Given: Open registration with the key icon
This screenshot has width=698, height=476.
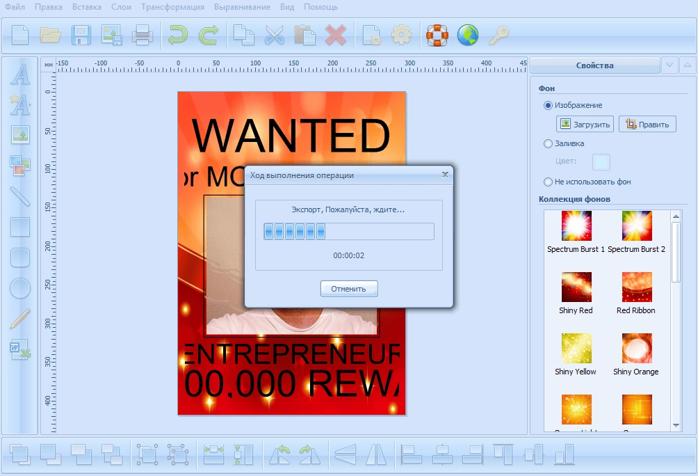Looking at the screenshot, I should click(x=498, y=35).
